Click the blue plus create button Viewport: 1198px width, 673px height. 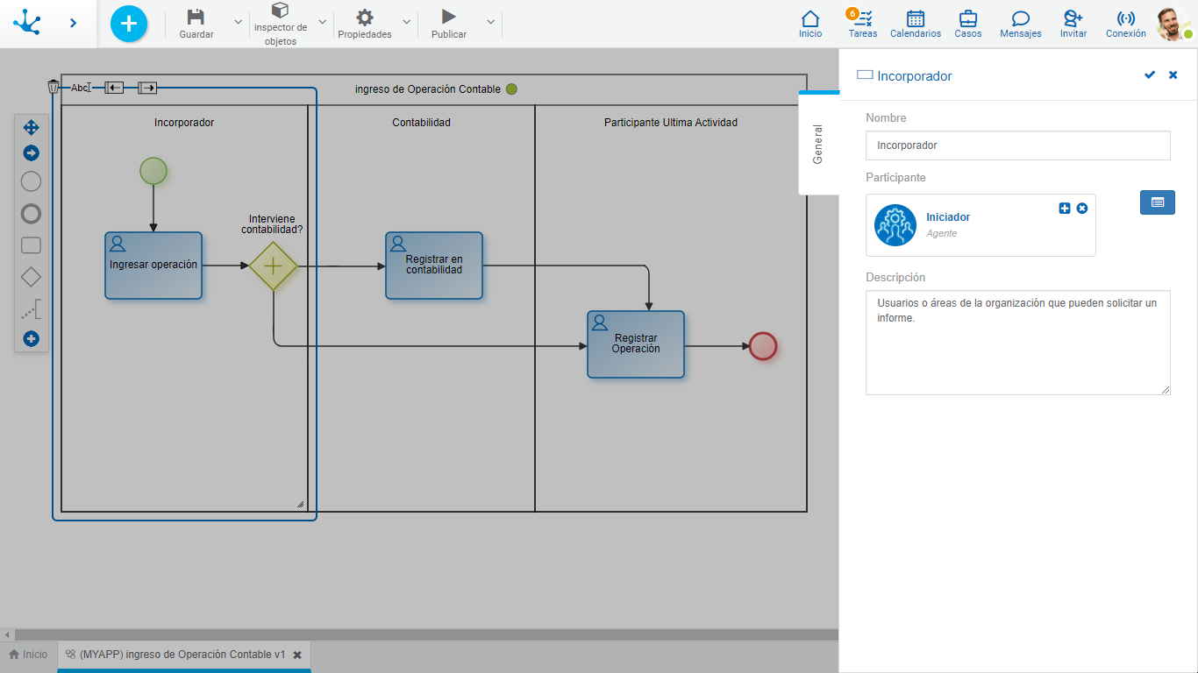[129, 24]
